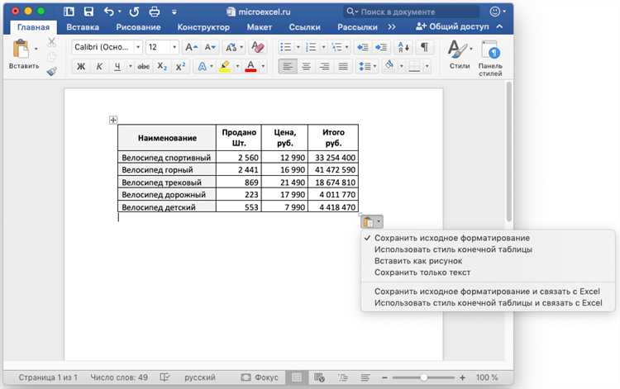Click the Format Painter brush icon
The width and height of the screenshot is (620, 389).
[x=52, y=71]
